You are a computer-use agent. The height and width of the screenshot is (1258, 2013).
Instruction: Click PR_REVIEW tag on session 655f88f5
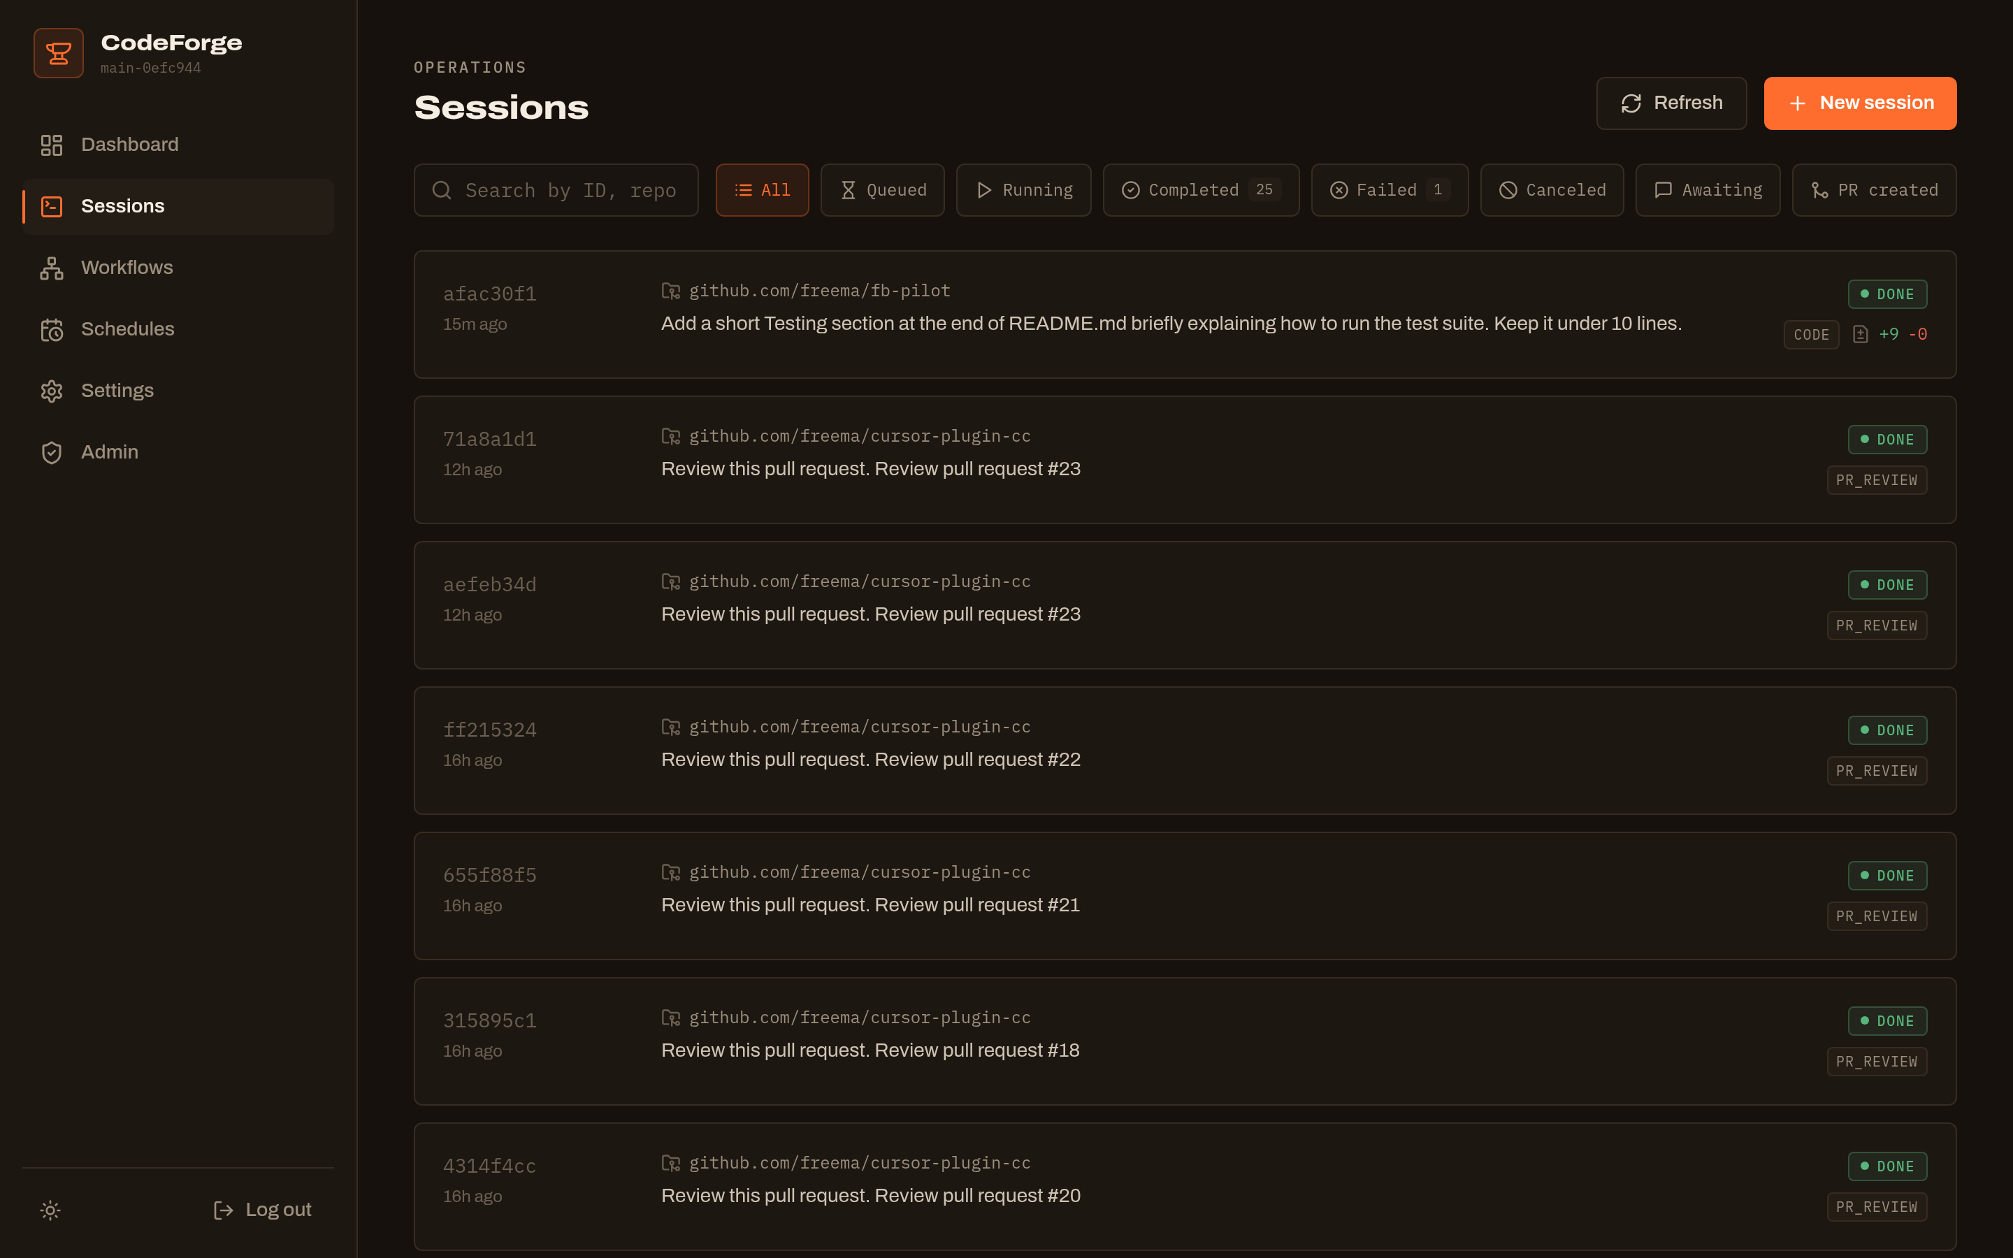[x=1877, y=916]
